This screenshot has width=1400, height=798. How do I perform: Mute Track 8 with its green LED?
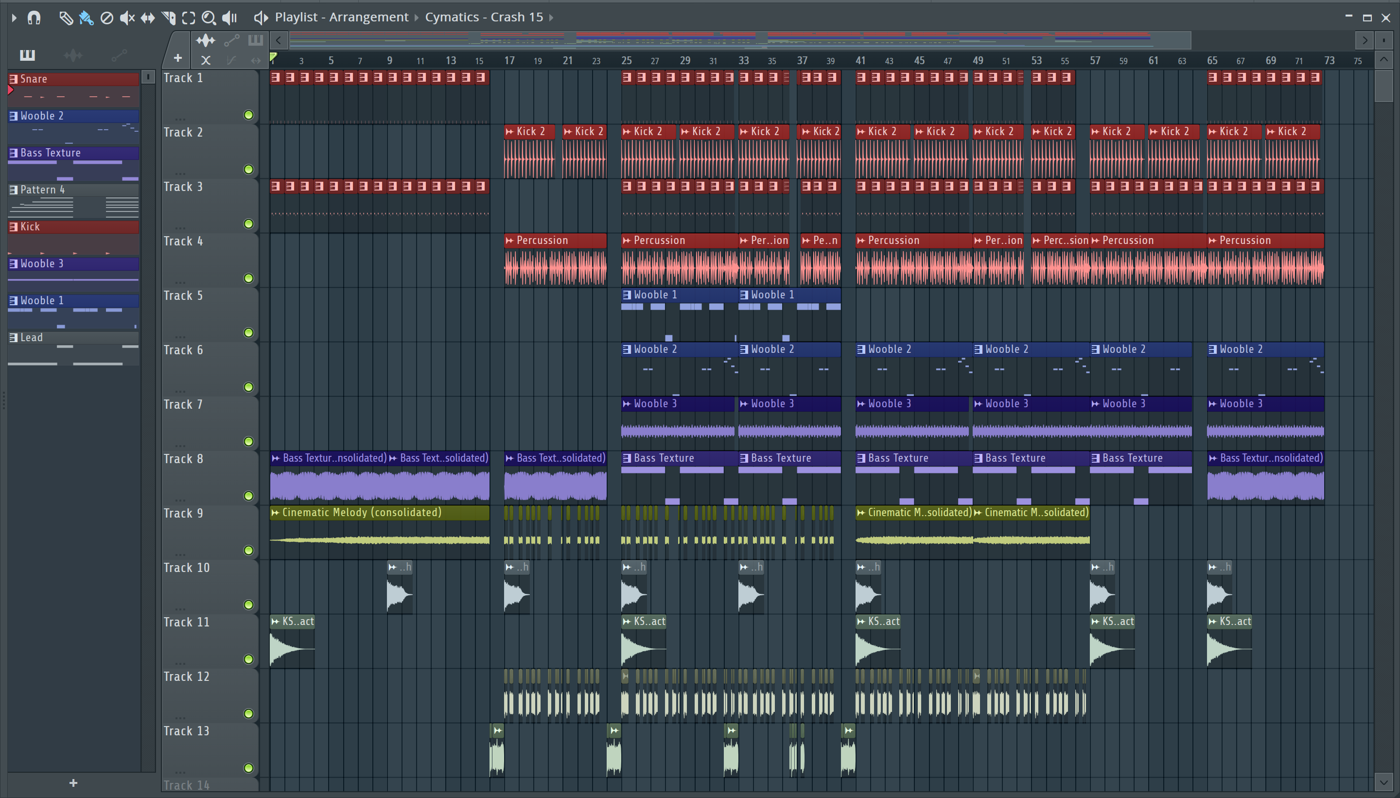click(x=248, y=496)
